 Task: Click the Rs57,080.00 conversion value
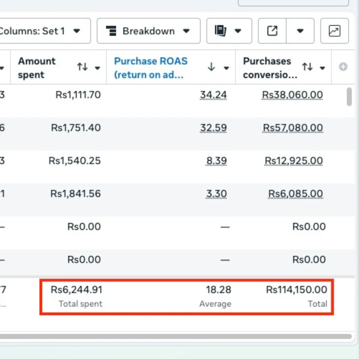(x=293, y=128)
